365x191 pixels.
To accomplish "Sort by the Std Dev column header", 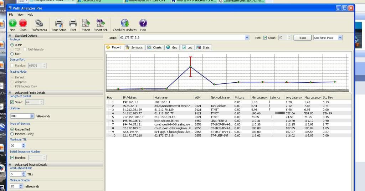I will pyautogui.click(x=328, y=98).
